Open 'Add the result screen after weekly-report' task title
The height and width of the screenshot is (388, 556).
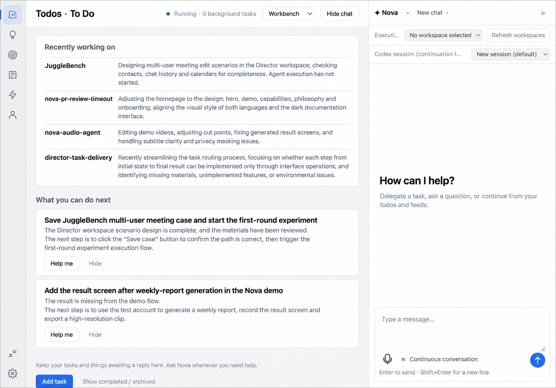[164, 291]
